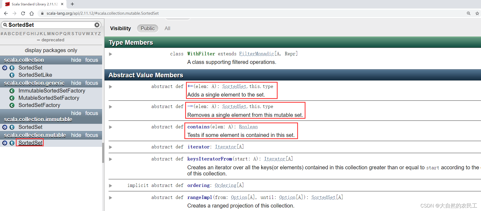Filter index by the letter A
Viewport: 481px width, 211px height.
[5, 34]
